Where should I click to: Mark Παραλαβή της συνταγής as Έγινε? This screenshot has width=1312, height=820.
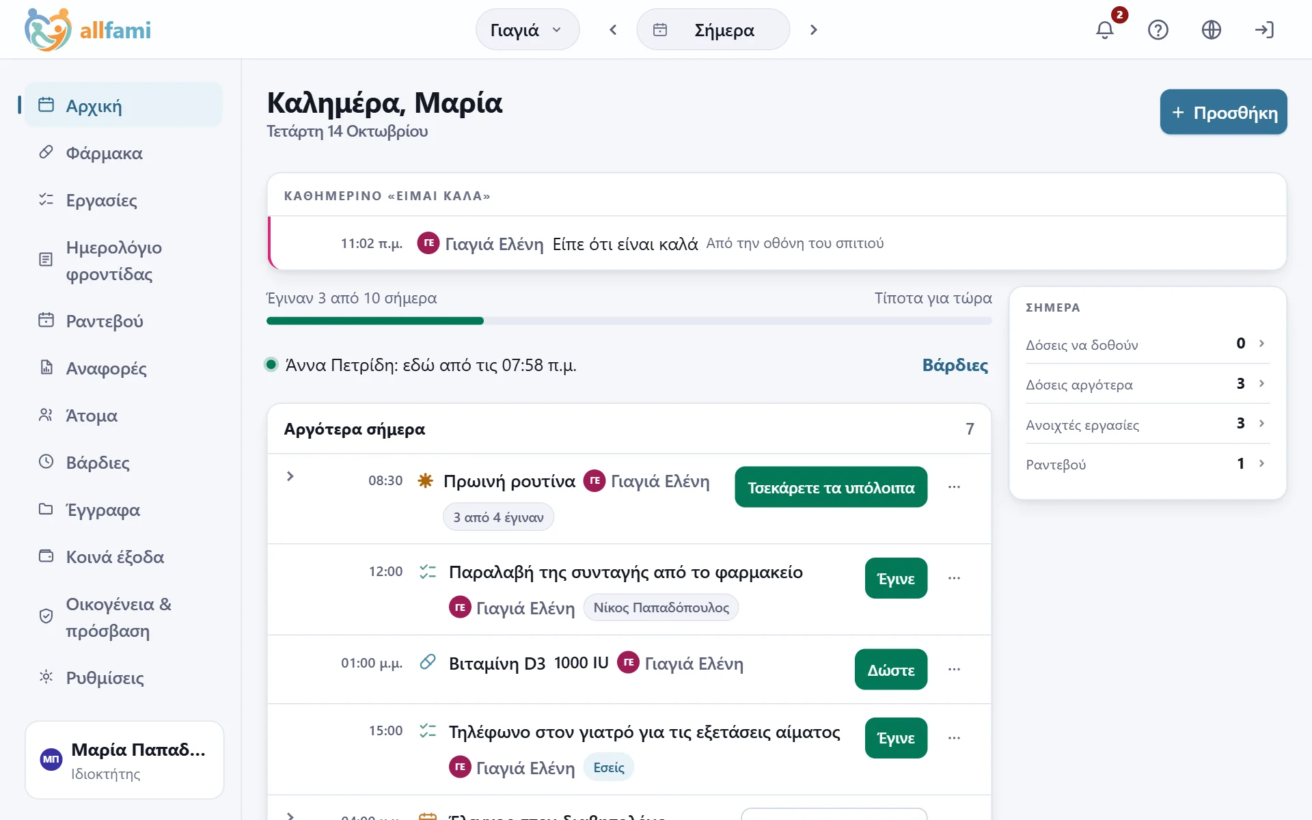896,578
